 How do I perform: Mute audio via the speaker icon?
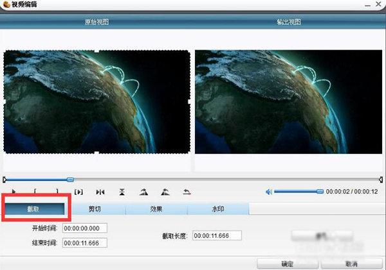(269, 192)
